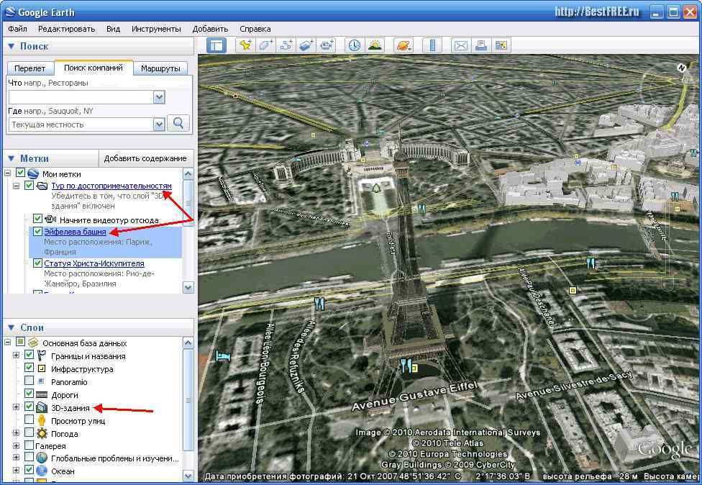The width and height of the screenshot is (702, 485).
Task: Uncheck the Эйфелева башня checkbox
Action: [x=37, y=232]
